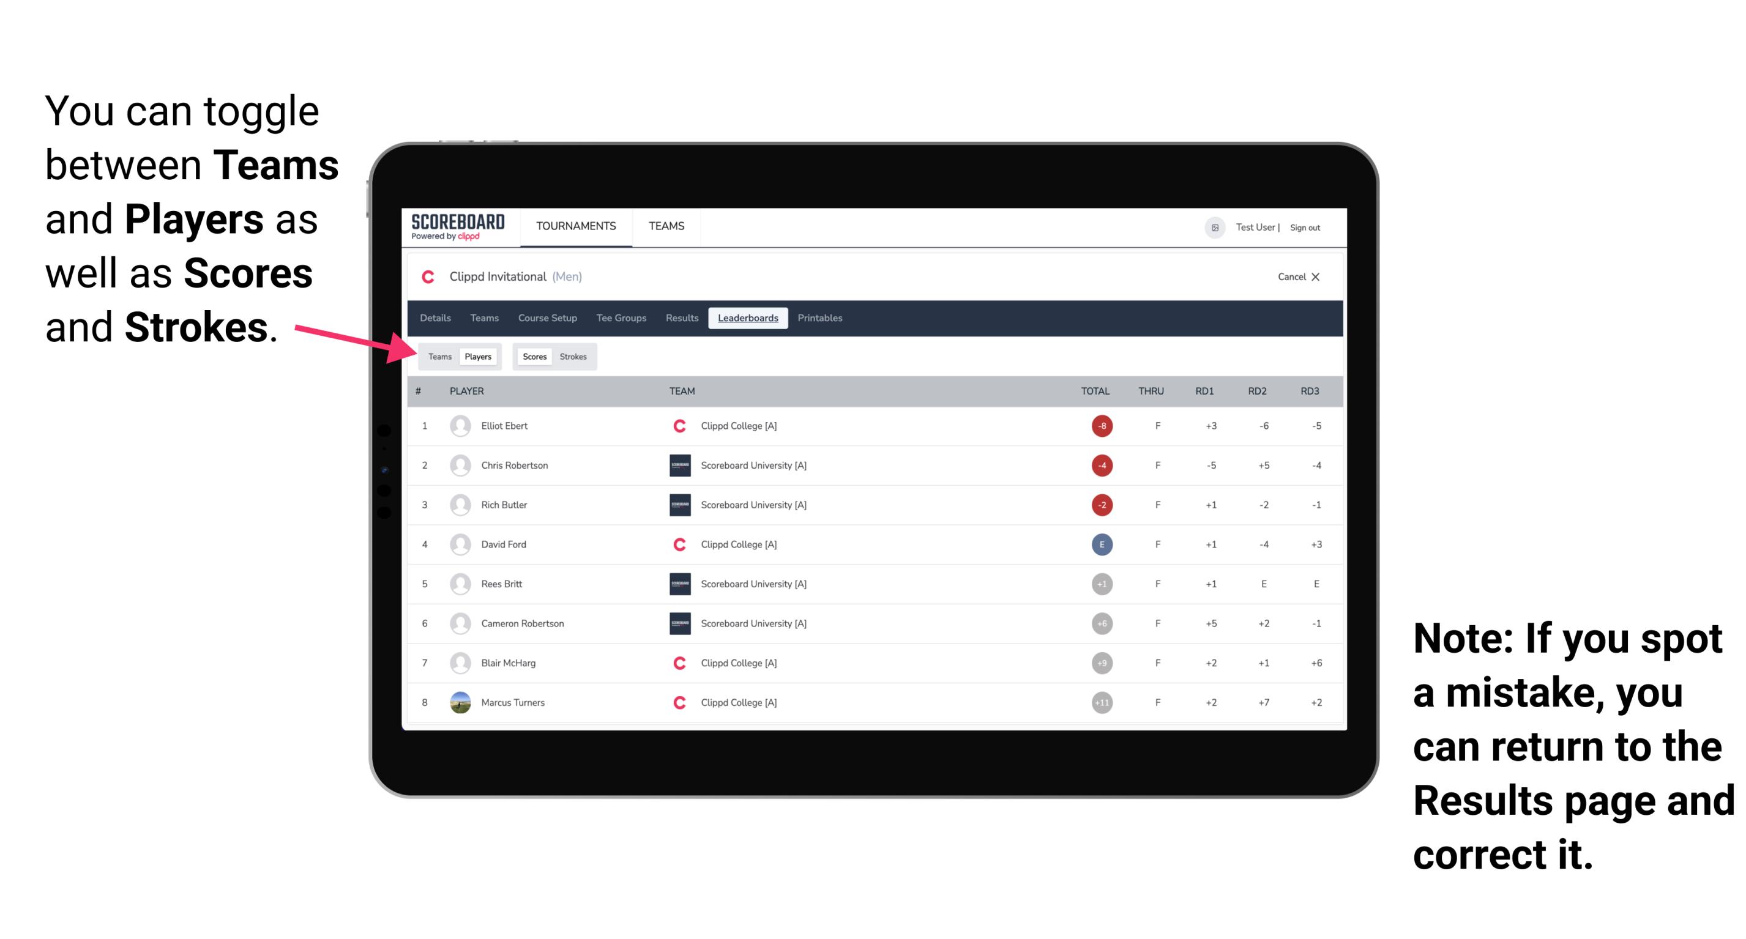This screenshot has width=1746, height=939.
Task: Toggle to Strokes display mode
Action: click(x=575, y=356)
